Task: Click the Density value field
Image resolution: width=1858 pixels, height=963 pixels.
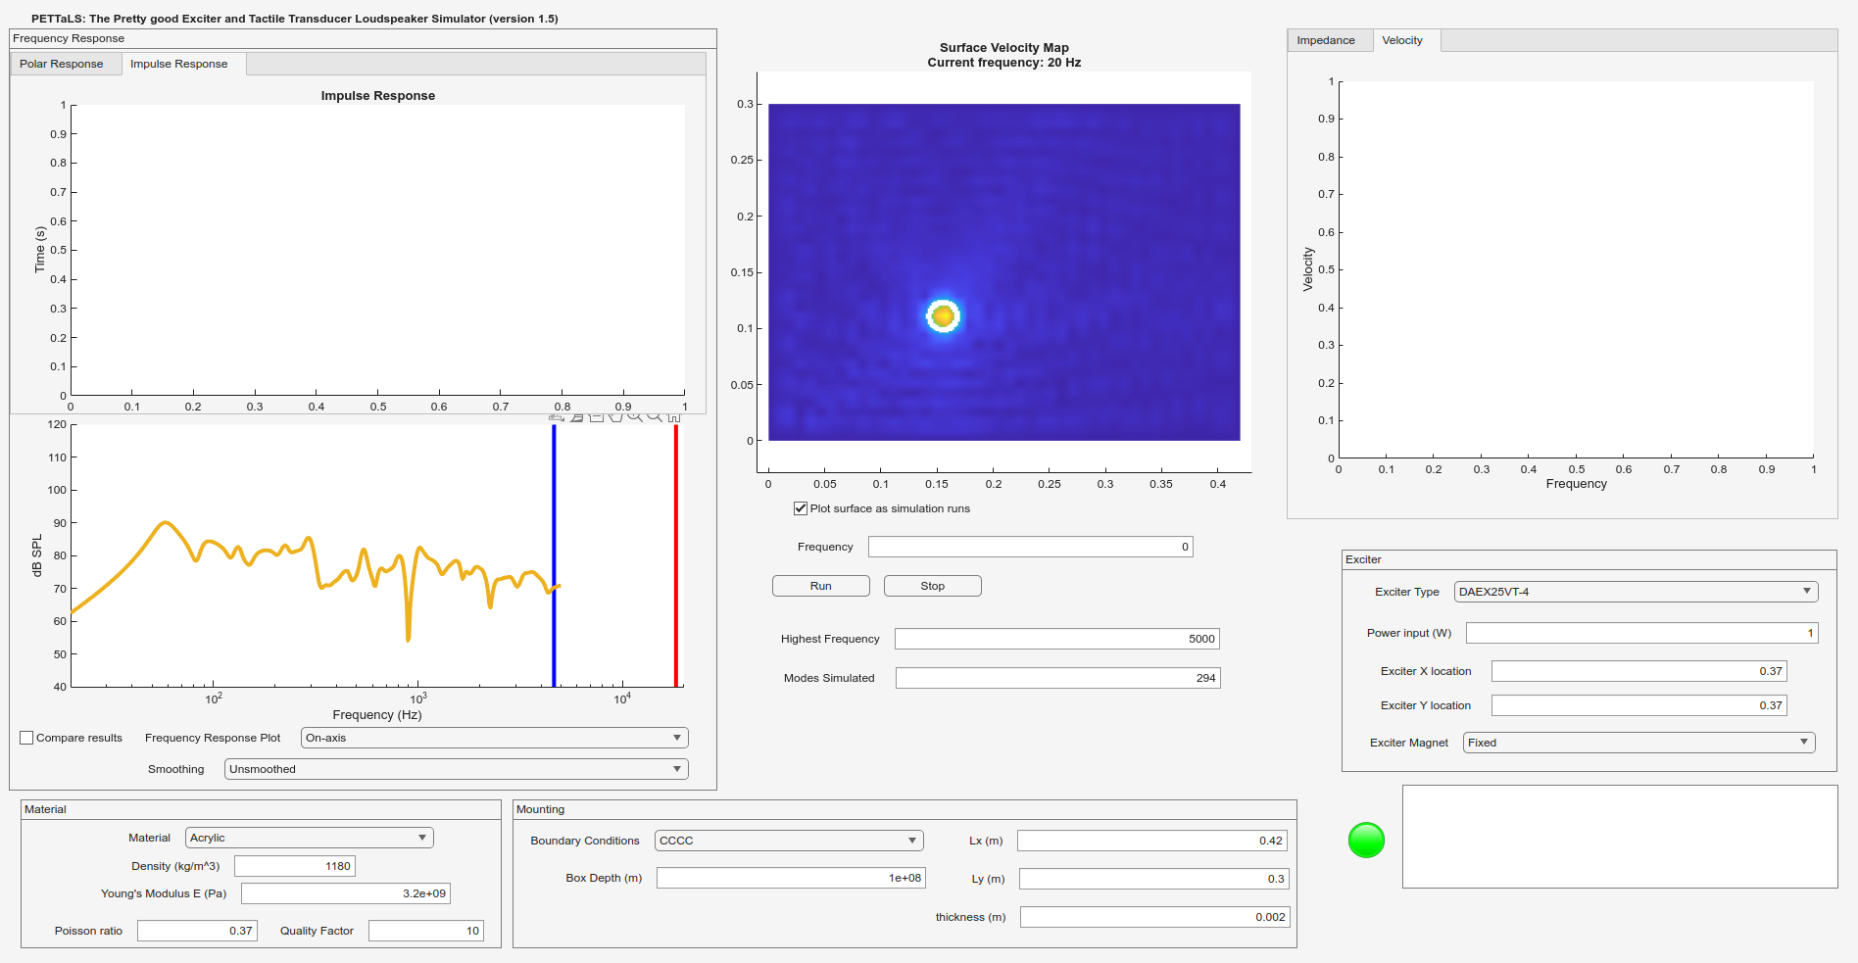Action: (x=295, y=866)
